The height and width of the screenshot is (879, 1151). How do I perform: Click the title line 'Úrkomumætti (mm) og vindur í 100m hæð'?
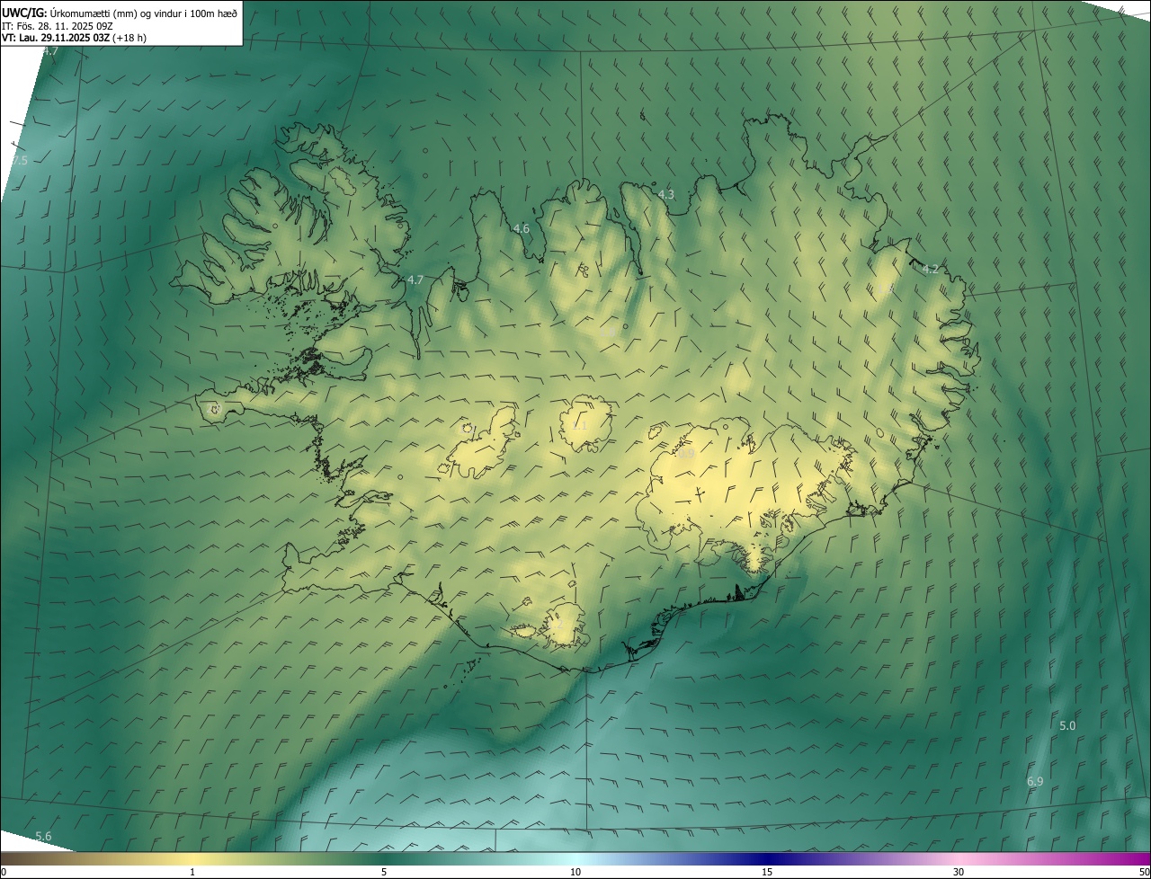click(144, 13)
